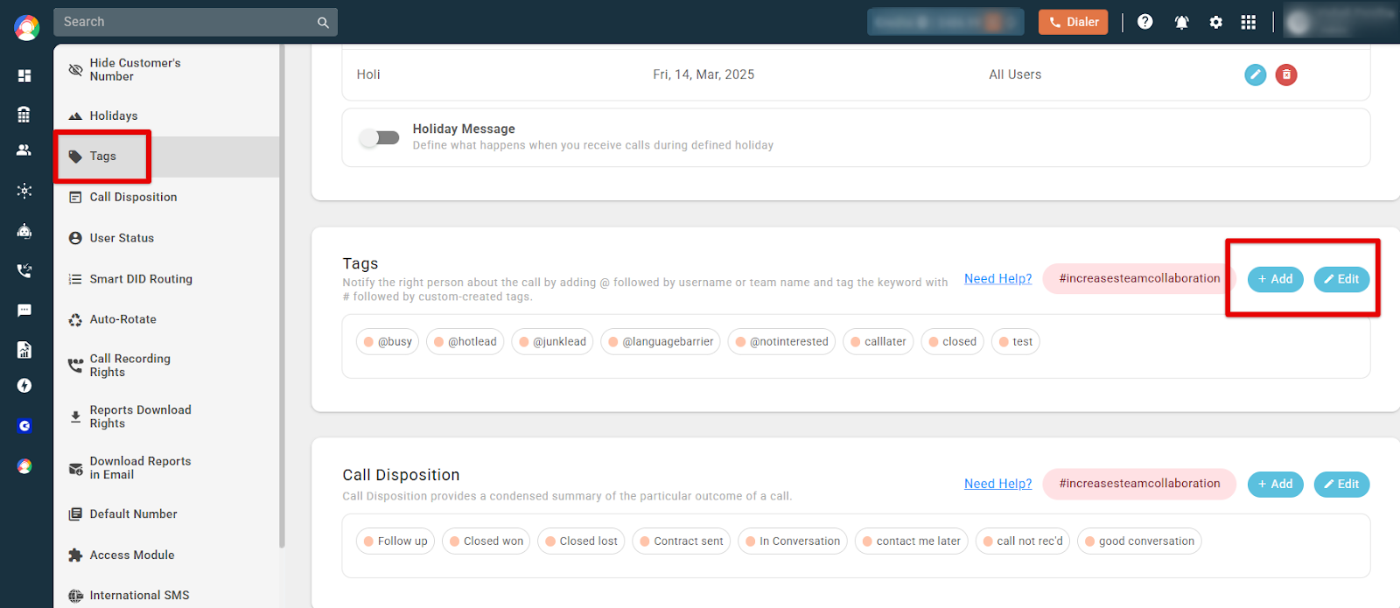Select International SMS in settings sidebar
1400x608 pixels.
click(x=166, y=596)
